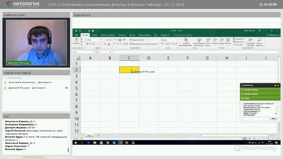The height and width of the screenshot is (159, 283).
Task: Click the Chat row in ClickMeeting panel
Action: point(260,98)
